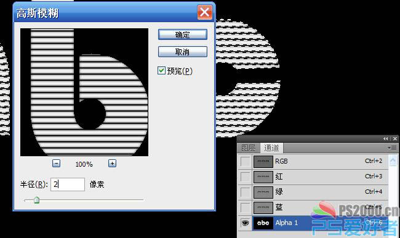Select the 蓝 channel row
This screenshot has width=400, height=238.
pos(313,207)
